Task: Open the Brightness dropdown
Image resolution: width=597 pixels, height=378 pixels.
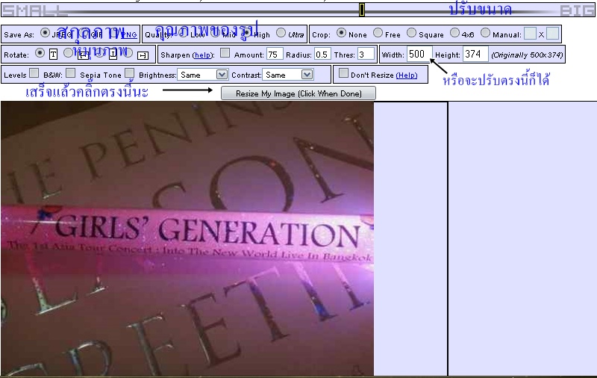Action: (202, 75)
